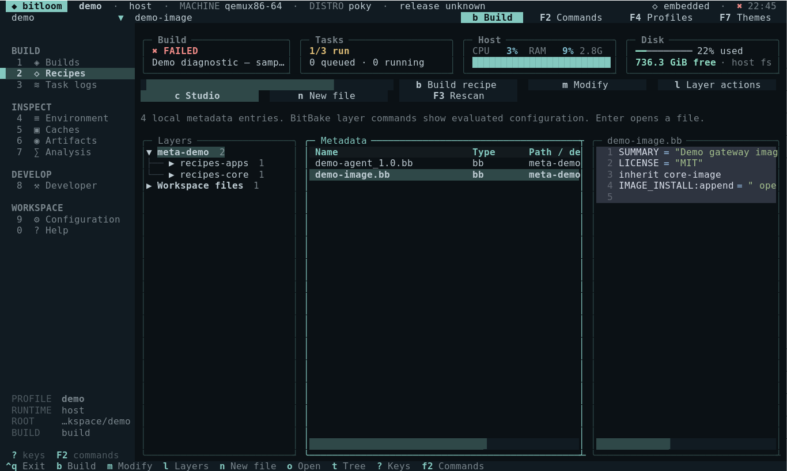Click the F3 Rescan button
This screenshot has width=787, height=471.
(458, 95)
